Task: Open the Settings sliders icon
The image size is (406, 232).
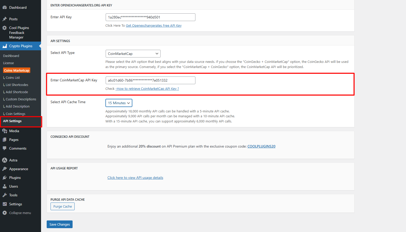Action: [x=5, y=204]
